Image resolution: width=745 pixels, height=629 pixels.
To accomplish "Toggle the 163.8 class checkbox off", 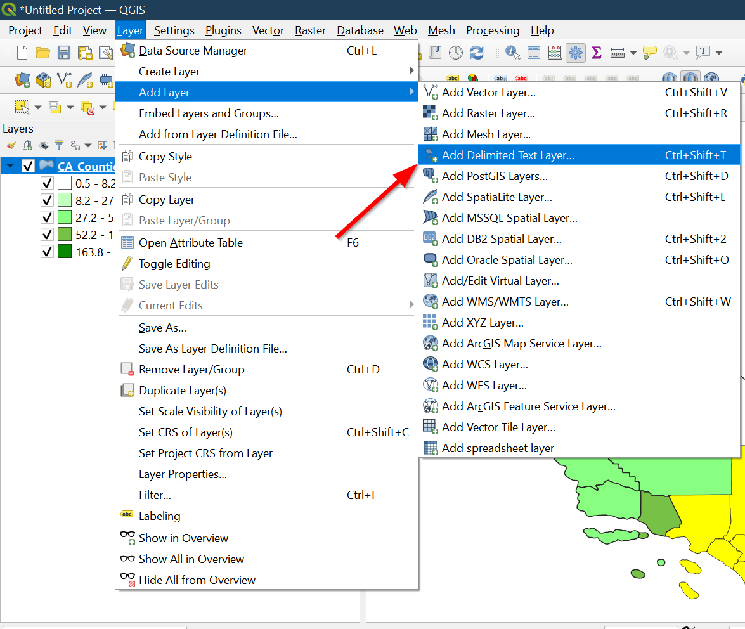I will (46, 252).
